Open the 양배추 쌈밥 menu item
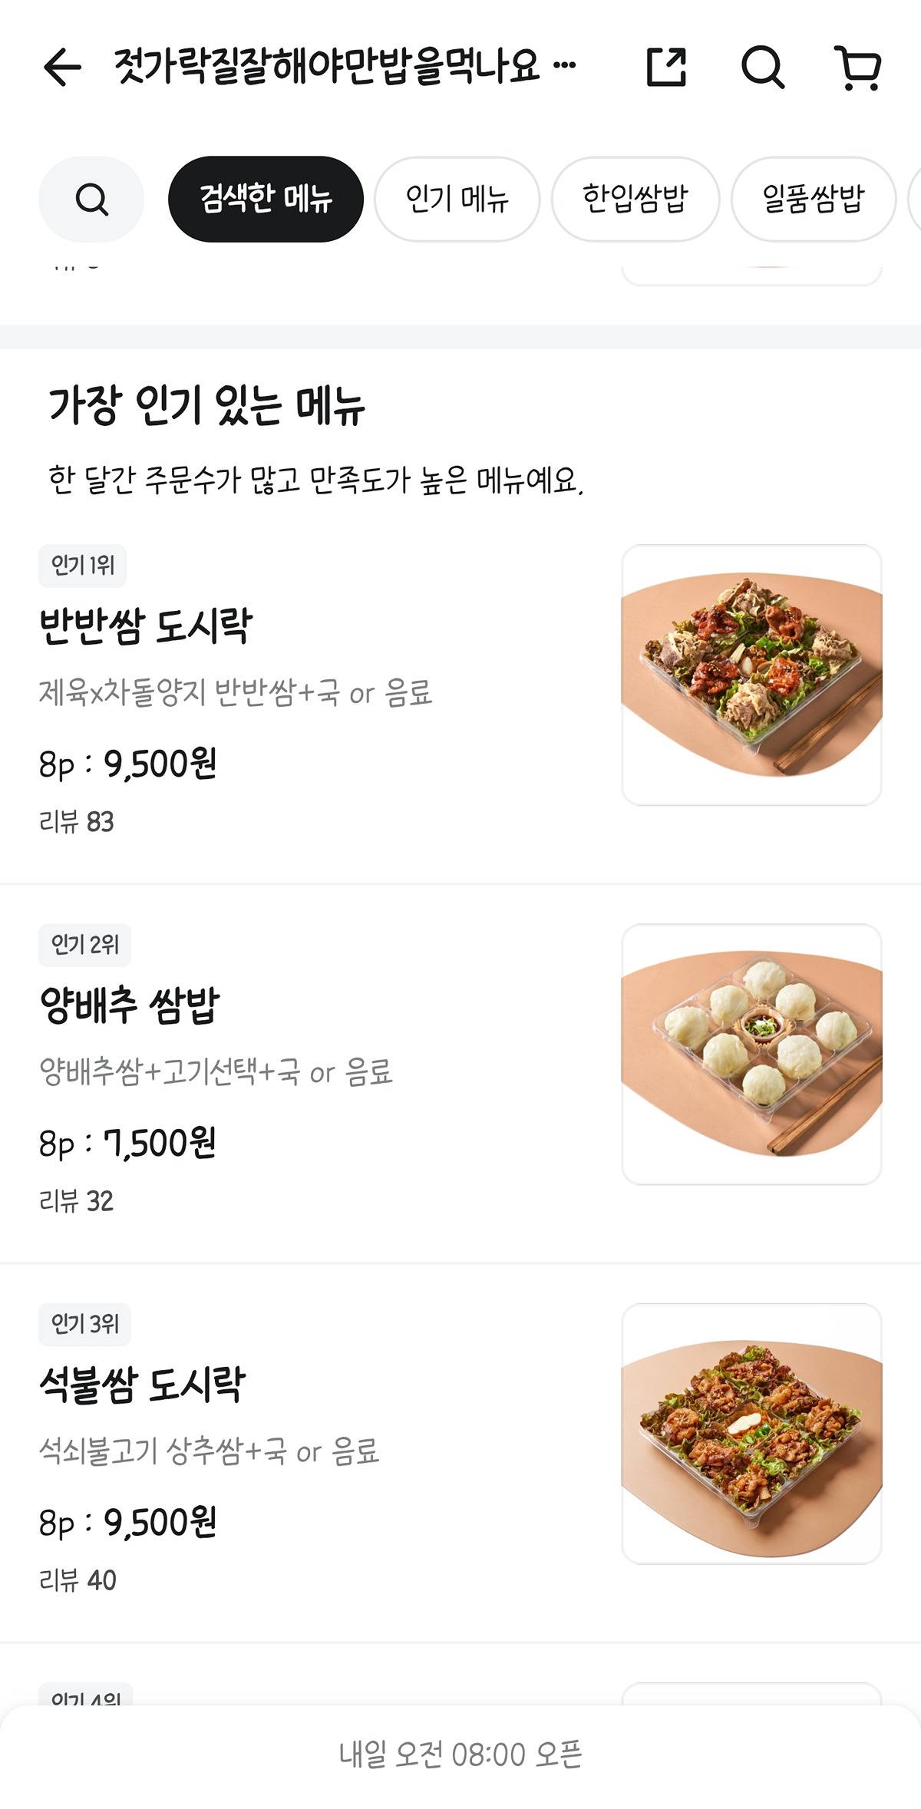Screen dimensions: 921x1809 tap(130, 1005)
